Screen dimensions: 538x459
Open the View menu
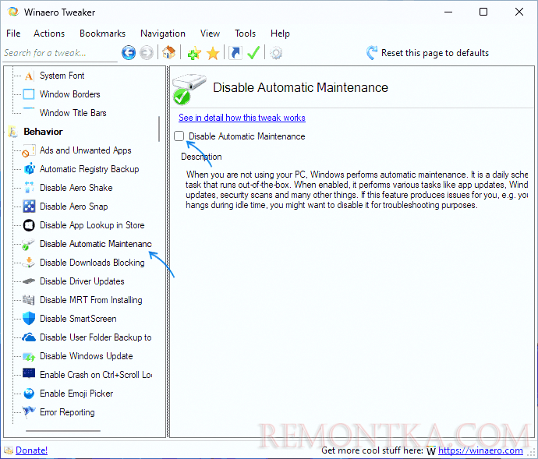click(x=210, y=34)
